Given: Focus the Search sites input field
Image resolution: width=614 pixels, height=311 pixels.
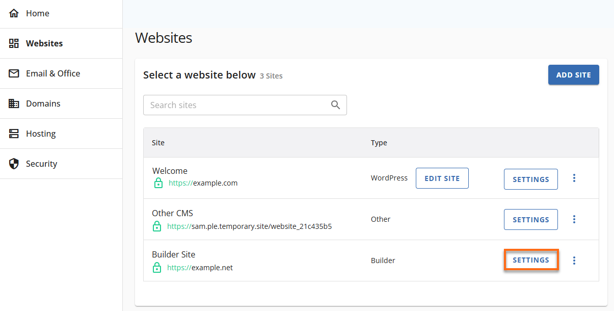Looking at the screenshot, I should click(x=245, y=105).
